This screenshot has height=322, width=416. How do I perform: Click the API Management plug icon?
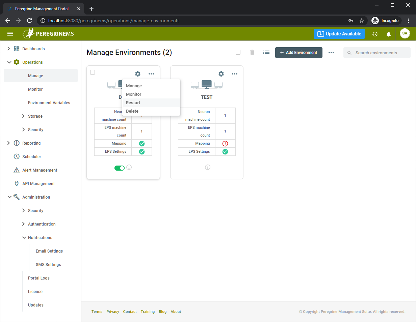[x=17, y=183]
